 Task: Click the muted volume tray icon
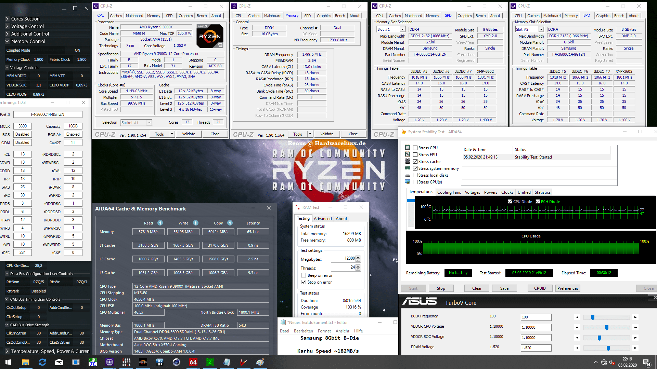coord(612,362)
